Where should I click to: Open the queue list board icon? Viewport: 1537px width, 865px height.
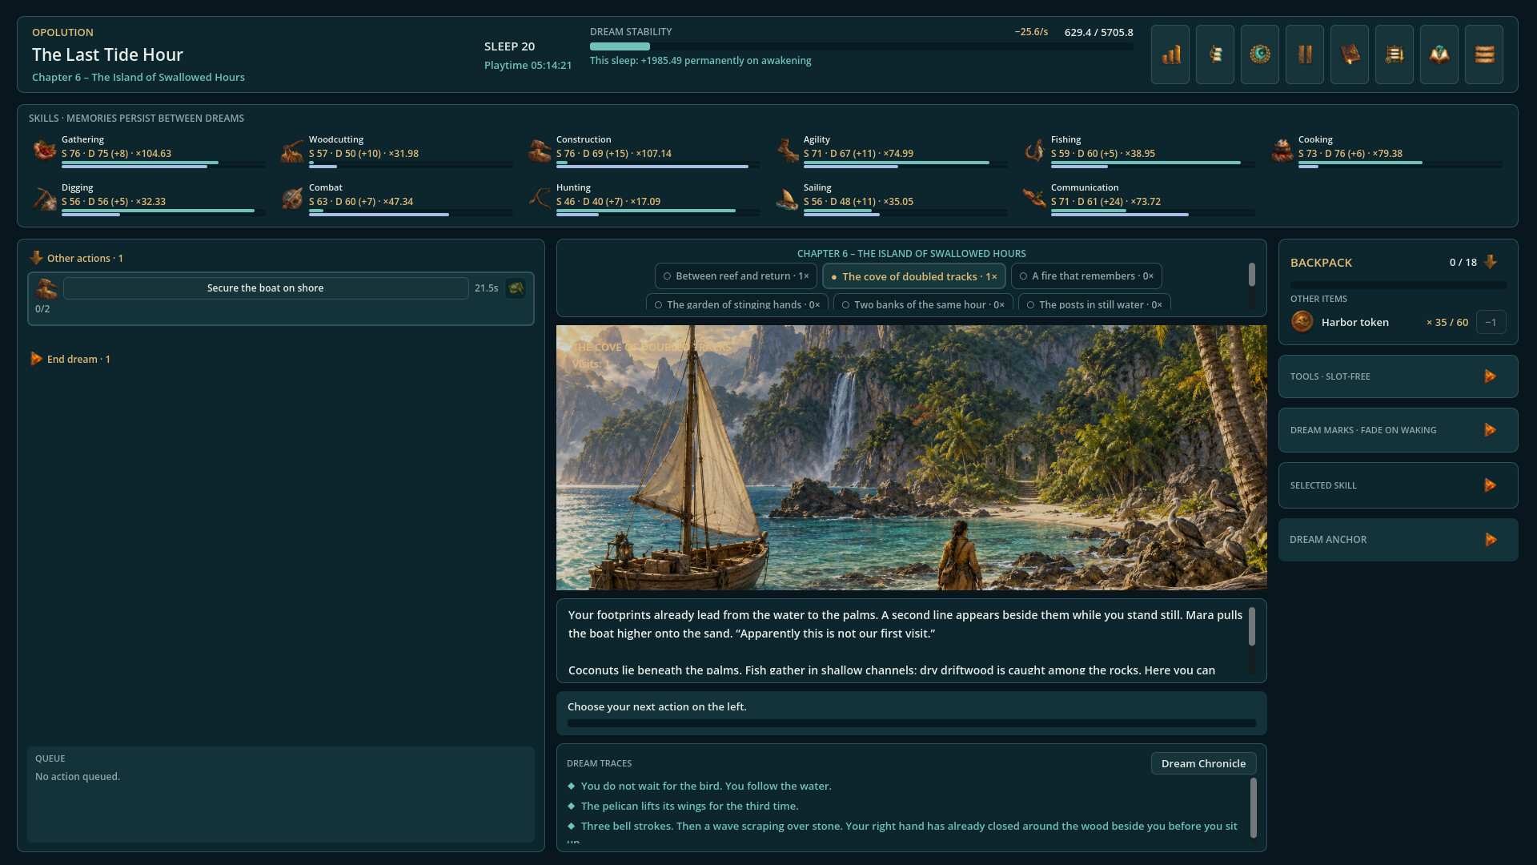[x=1395, y=54]
